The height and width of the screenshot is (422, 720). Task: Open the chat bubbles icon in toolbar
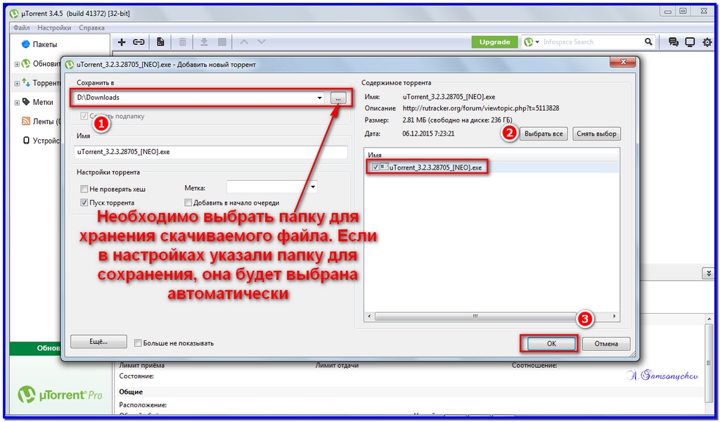point(674,42)
